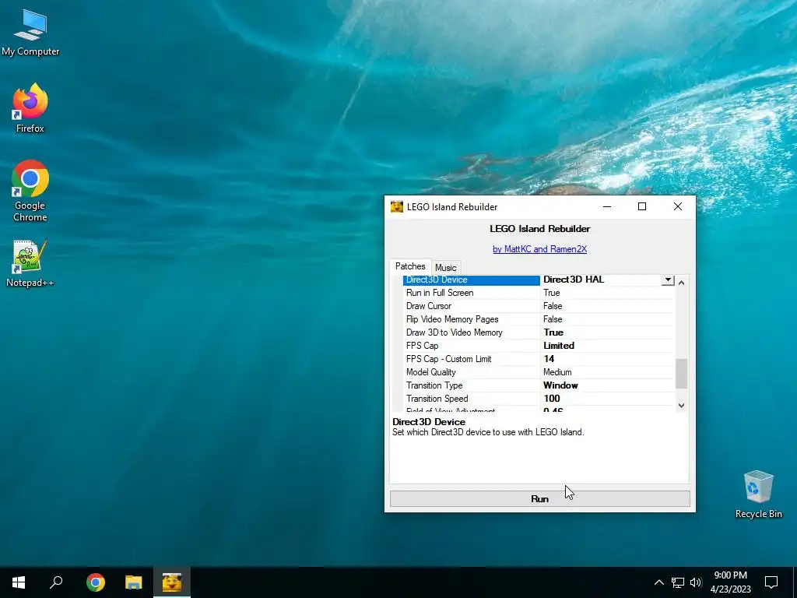Viewport: 797px width, 598px height.
Task: Click the property list scrollbar thumb
Action: tap(682, 374)
